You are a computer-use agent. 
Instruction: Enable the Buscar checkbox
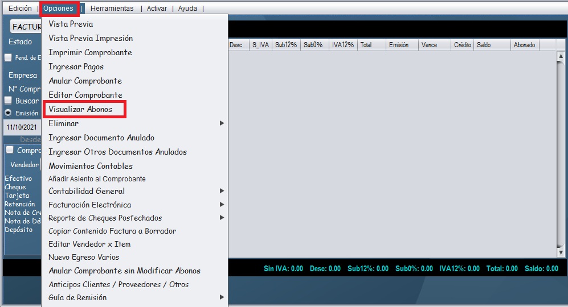(x=8, y=101)
